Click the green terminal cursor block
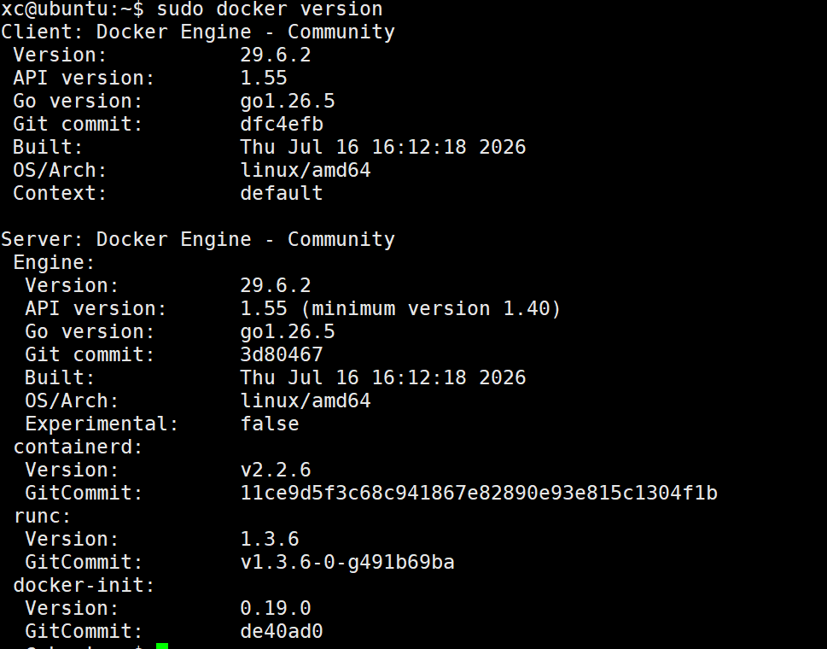 click(162, 646)
